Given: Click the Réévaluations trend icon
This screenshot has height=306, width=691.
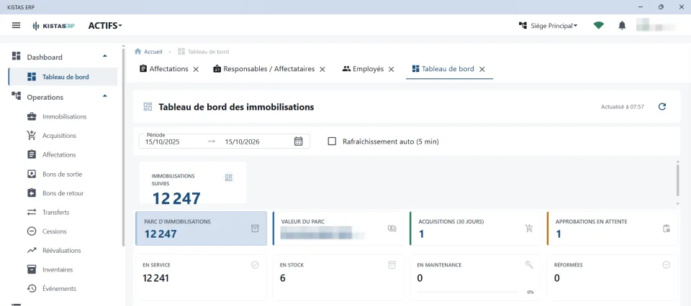Looking at the screenshot, I should (31, 250).
